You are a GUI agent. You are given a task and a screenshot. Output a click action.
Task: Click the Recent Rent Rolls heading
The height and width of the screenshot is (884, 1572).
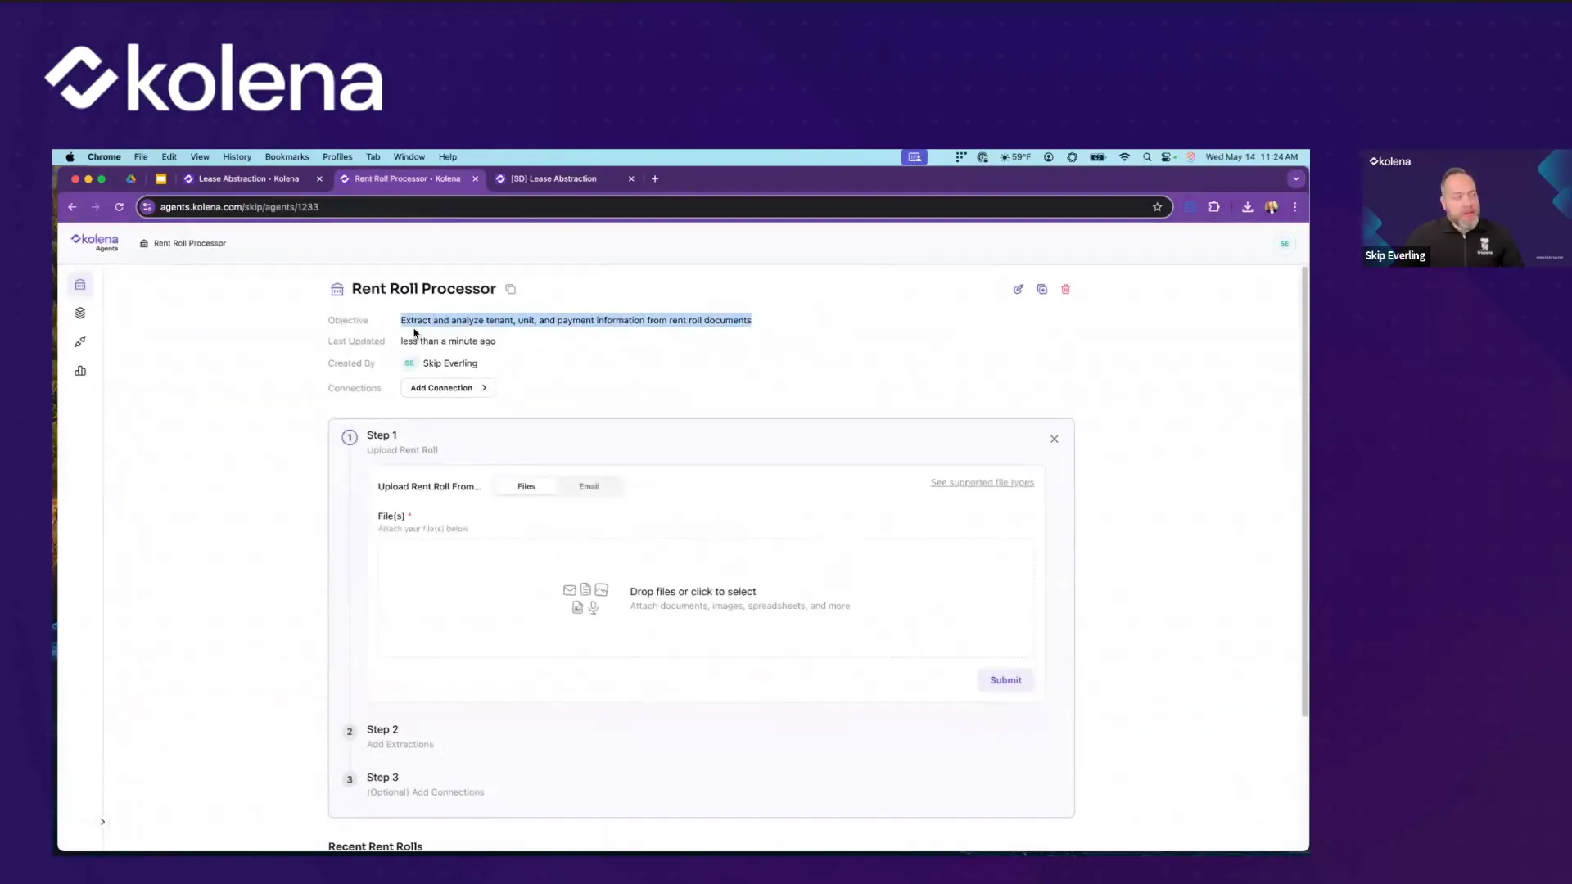tap(375, 846)
